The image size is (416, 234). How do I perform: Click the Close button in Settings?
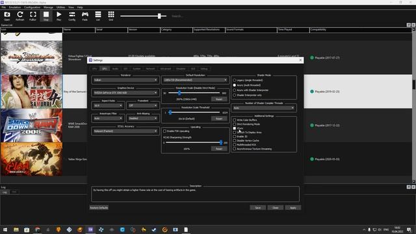pyautogui.click(x=276, y=208)
